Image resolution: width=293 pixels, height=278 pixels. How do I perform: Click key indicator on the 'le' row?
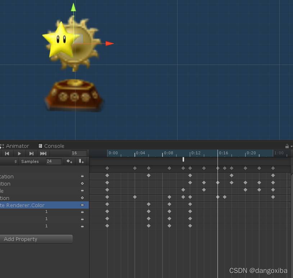82,191
